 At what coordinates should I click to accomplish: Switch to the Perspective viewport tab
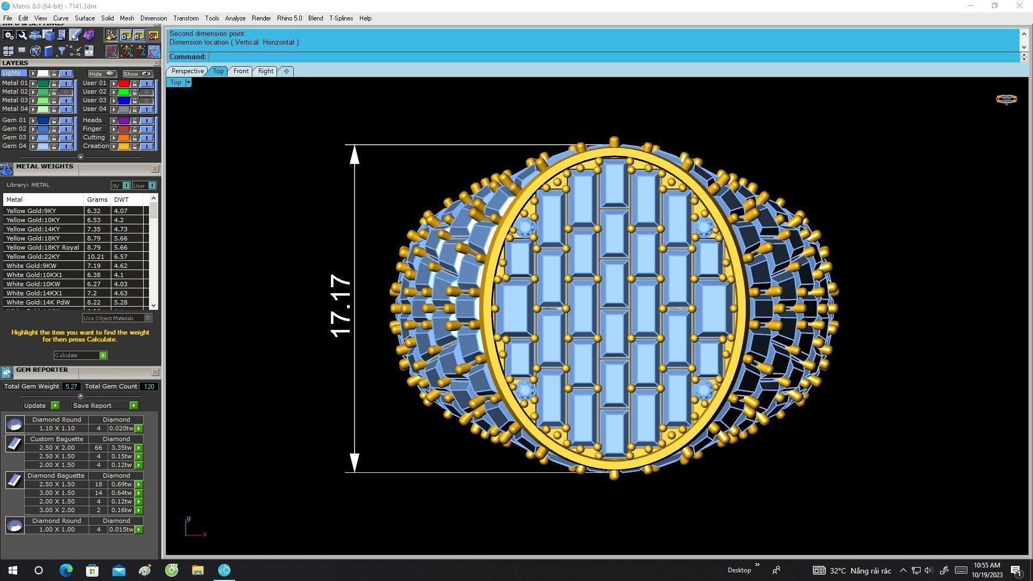(187, 71)
